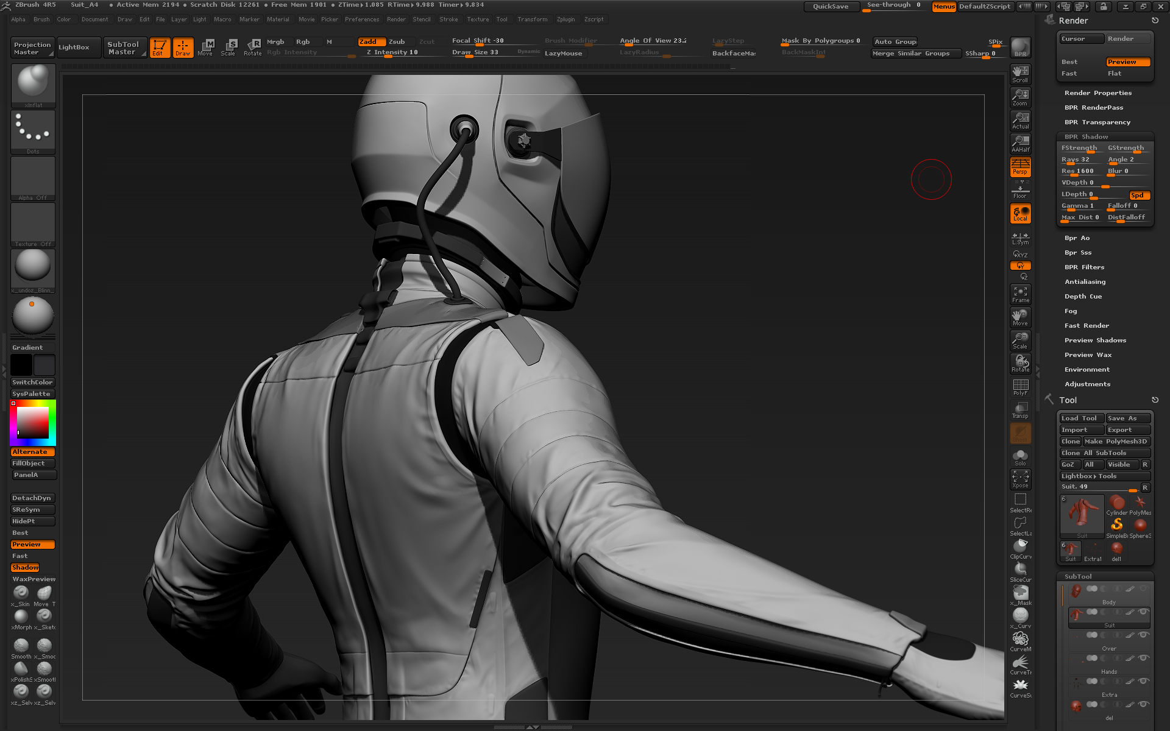Select the Scroll canvas icon
The height and width of the screenshot is (731, 1170).
coord(1020,74)
